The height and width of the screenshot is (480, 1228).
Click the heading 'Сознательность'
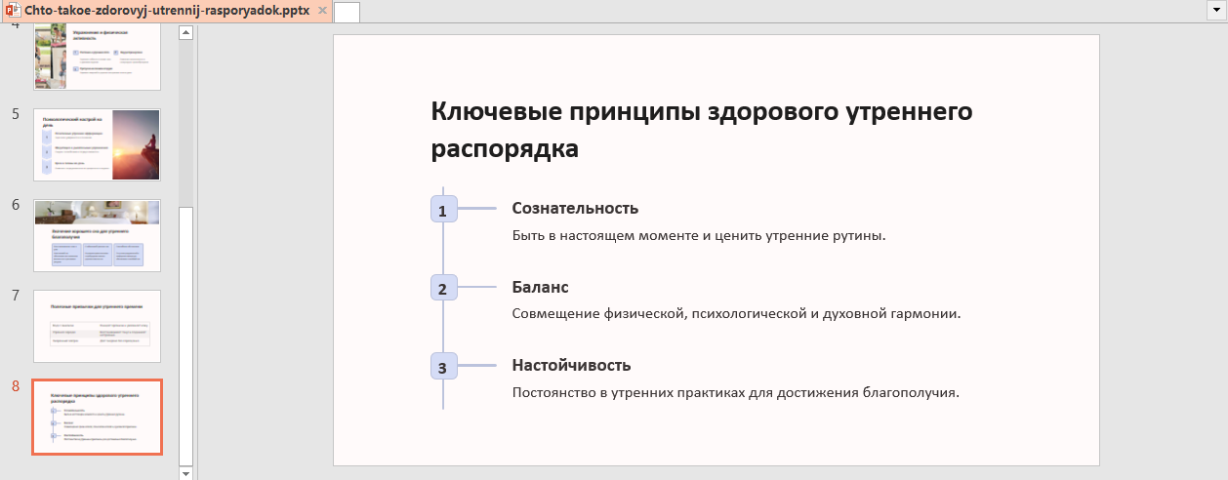[x=575, y=208]
